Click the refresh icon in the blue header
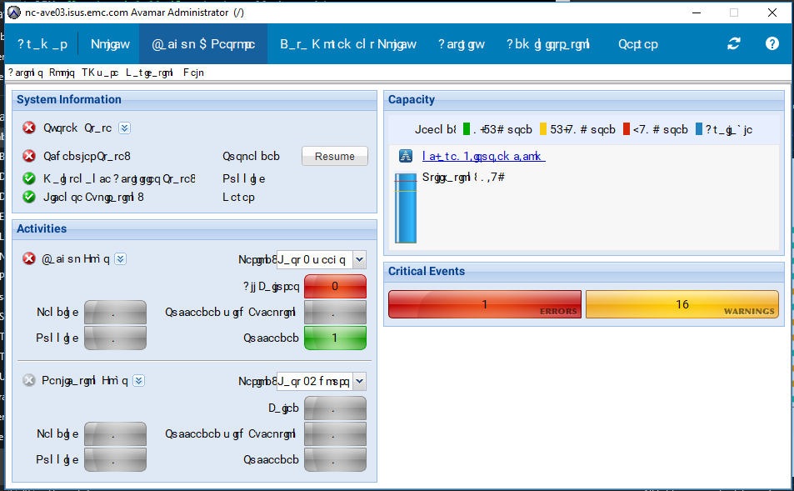This screenshot has height=491, width=794. (734, 44)
